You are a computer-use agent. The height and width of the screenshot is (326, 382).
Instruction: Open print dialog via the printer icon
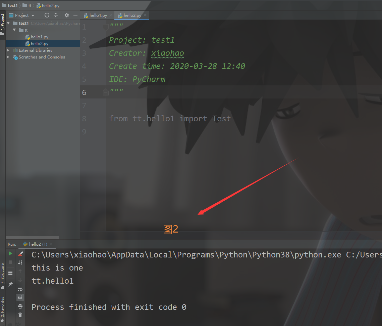pyautogui.click(x=20, y=306)
